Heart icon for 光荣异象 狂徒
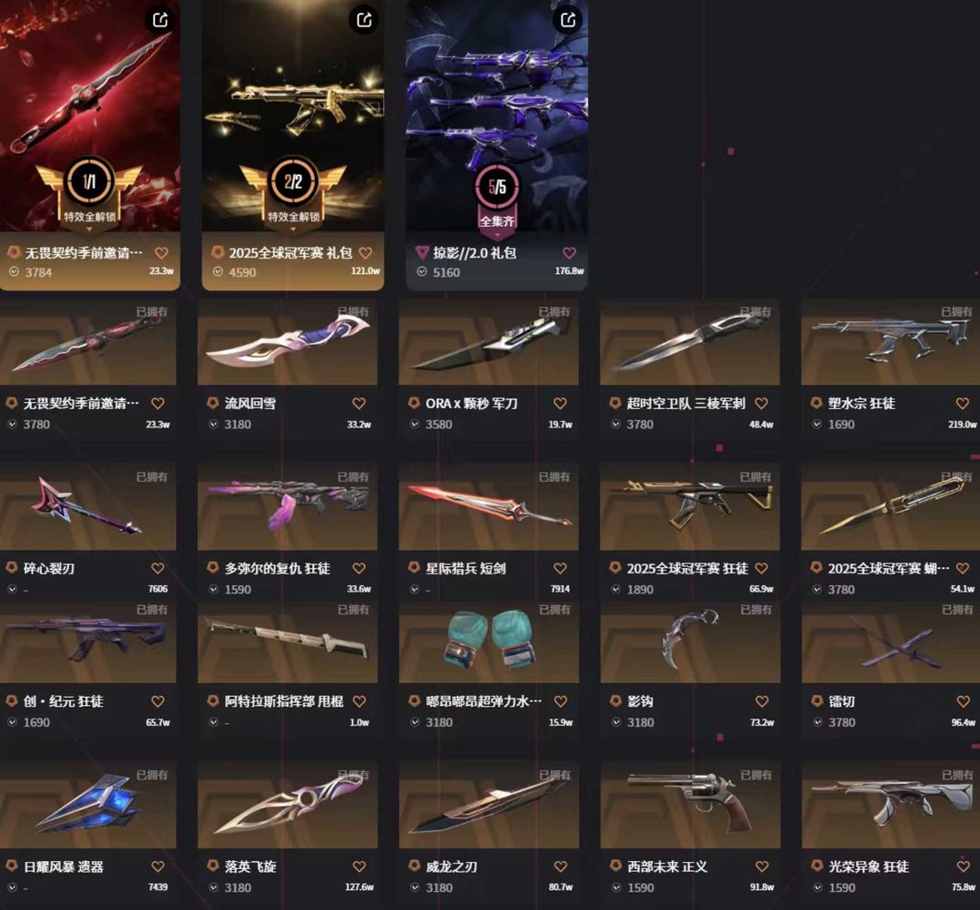The height and width of the screenshot is (910, 980). 963,866
